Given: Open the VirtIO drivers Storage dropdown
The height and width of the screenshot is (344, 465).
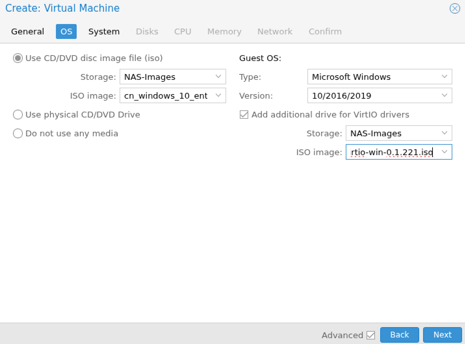Looking at the screenshot, I should click(444, 133).
